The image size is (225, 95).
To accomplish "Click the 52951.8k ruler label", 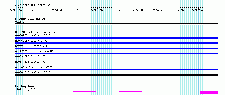I will 77,10.
